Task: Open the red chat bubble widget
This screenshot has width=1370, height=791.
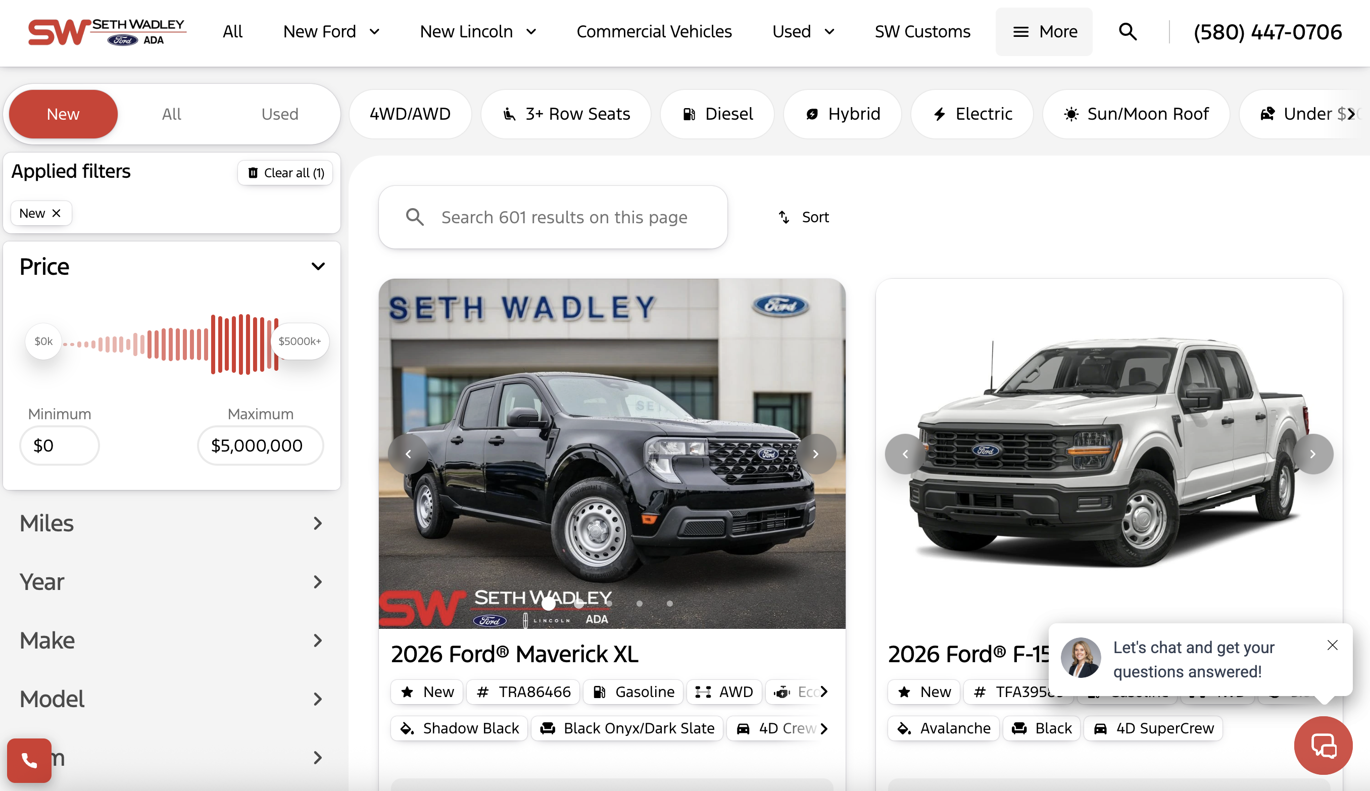Action: pyautogui.click(x=1324, y=746)
